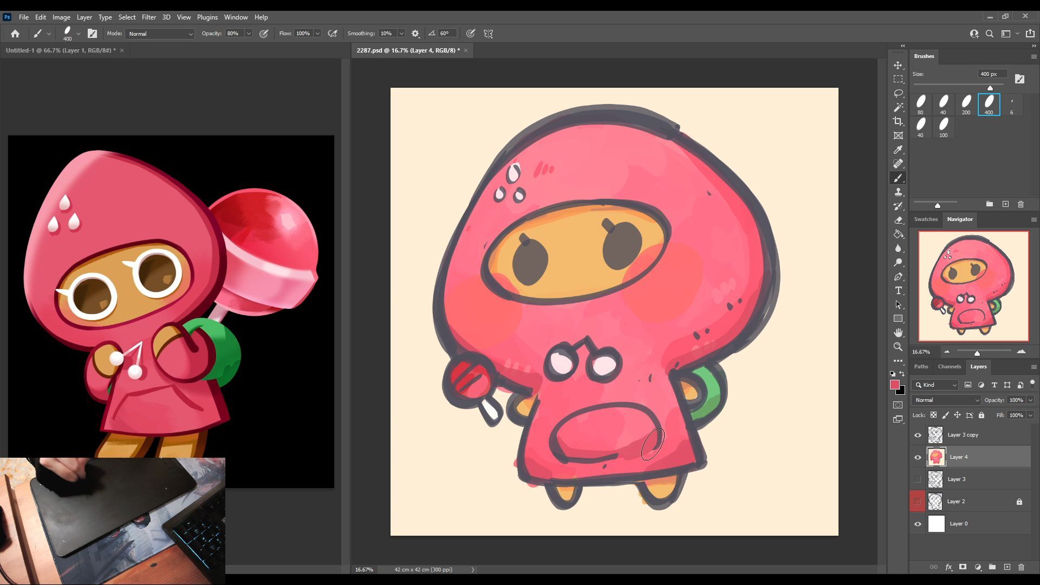Image resolution: width=1040 pixels, height=585 pixels.
Task: Select the Horizontal Type tool
Action: coord(898,291)
